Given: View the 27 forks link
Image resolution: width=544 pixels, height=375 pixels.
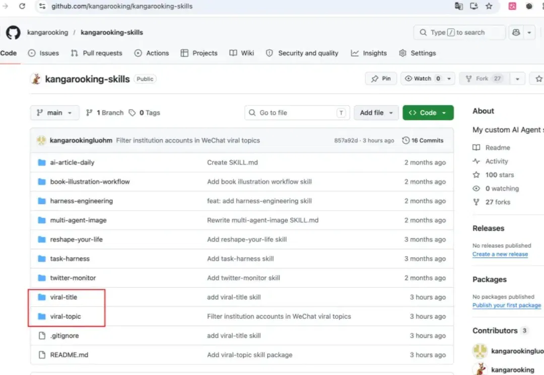Looking at the screenshot, I should point(492,202).
